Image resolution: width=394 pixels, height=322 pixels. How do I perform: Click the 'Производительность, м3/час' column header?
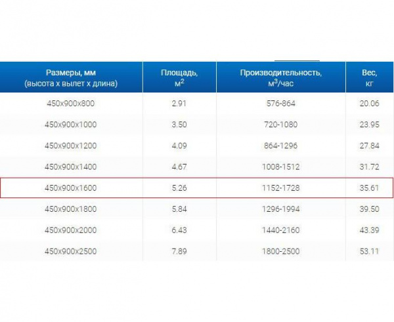tap(281, 77)
